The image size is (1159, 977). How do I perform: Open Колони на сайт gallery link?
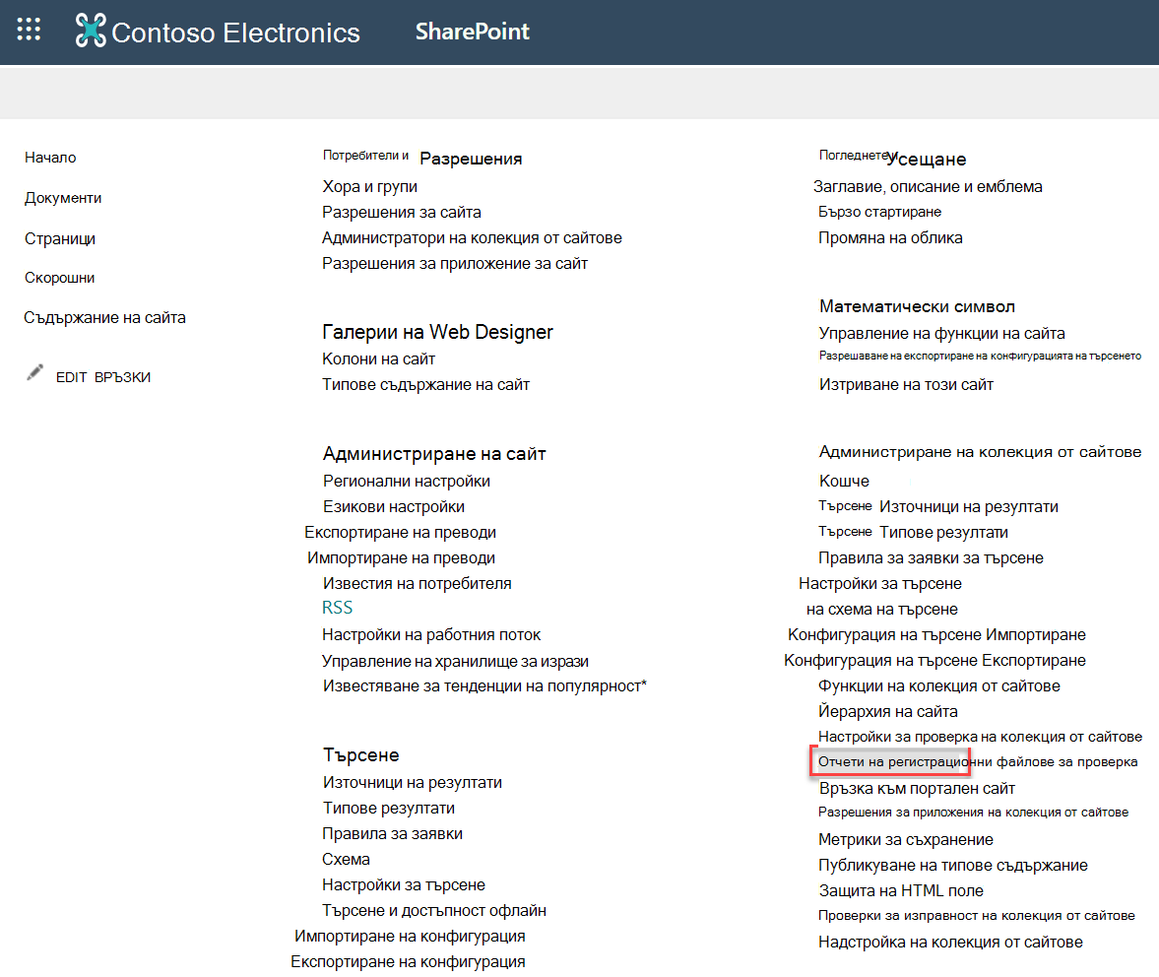(x=378, y=359)
